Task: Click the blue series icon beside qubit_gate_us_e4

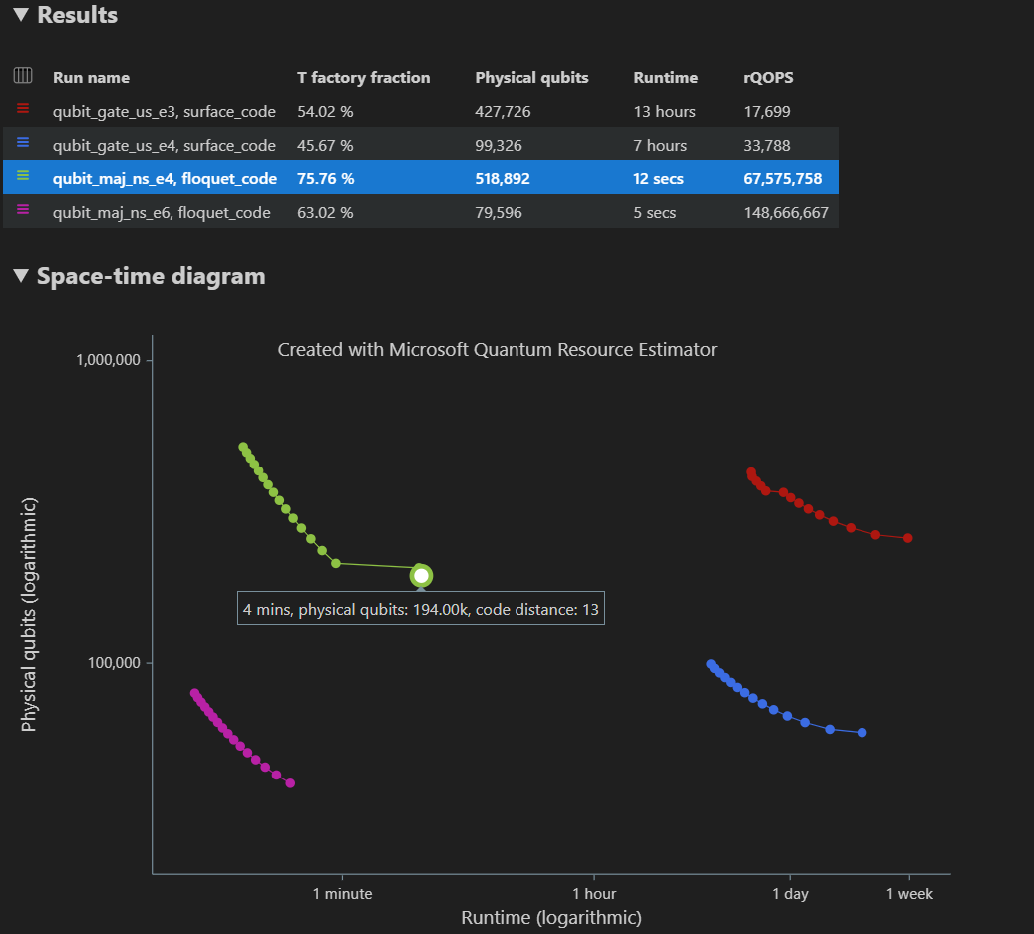Action: click(x=22, y=145)
